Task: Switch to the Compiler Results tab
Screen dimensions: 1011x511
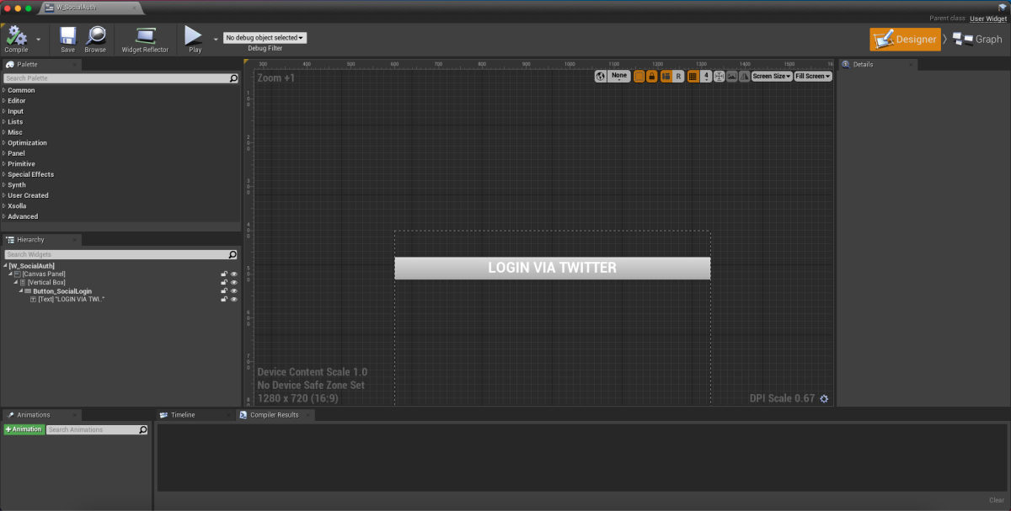Action: point(274,415)
